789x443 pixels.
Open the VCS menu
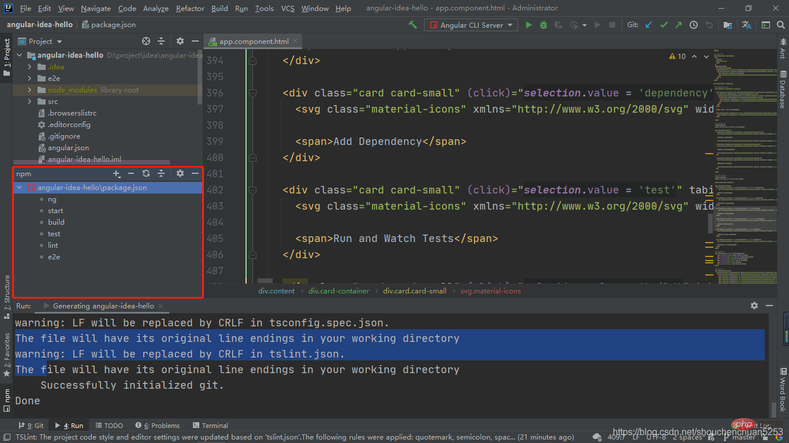pyautogui.click(x=288, y=8)
